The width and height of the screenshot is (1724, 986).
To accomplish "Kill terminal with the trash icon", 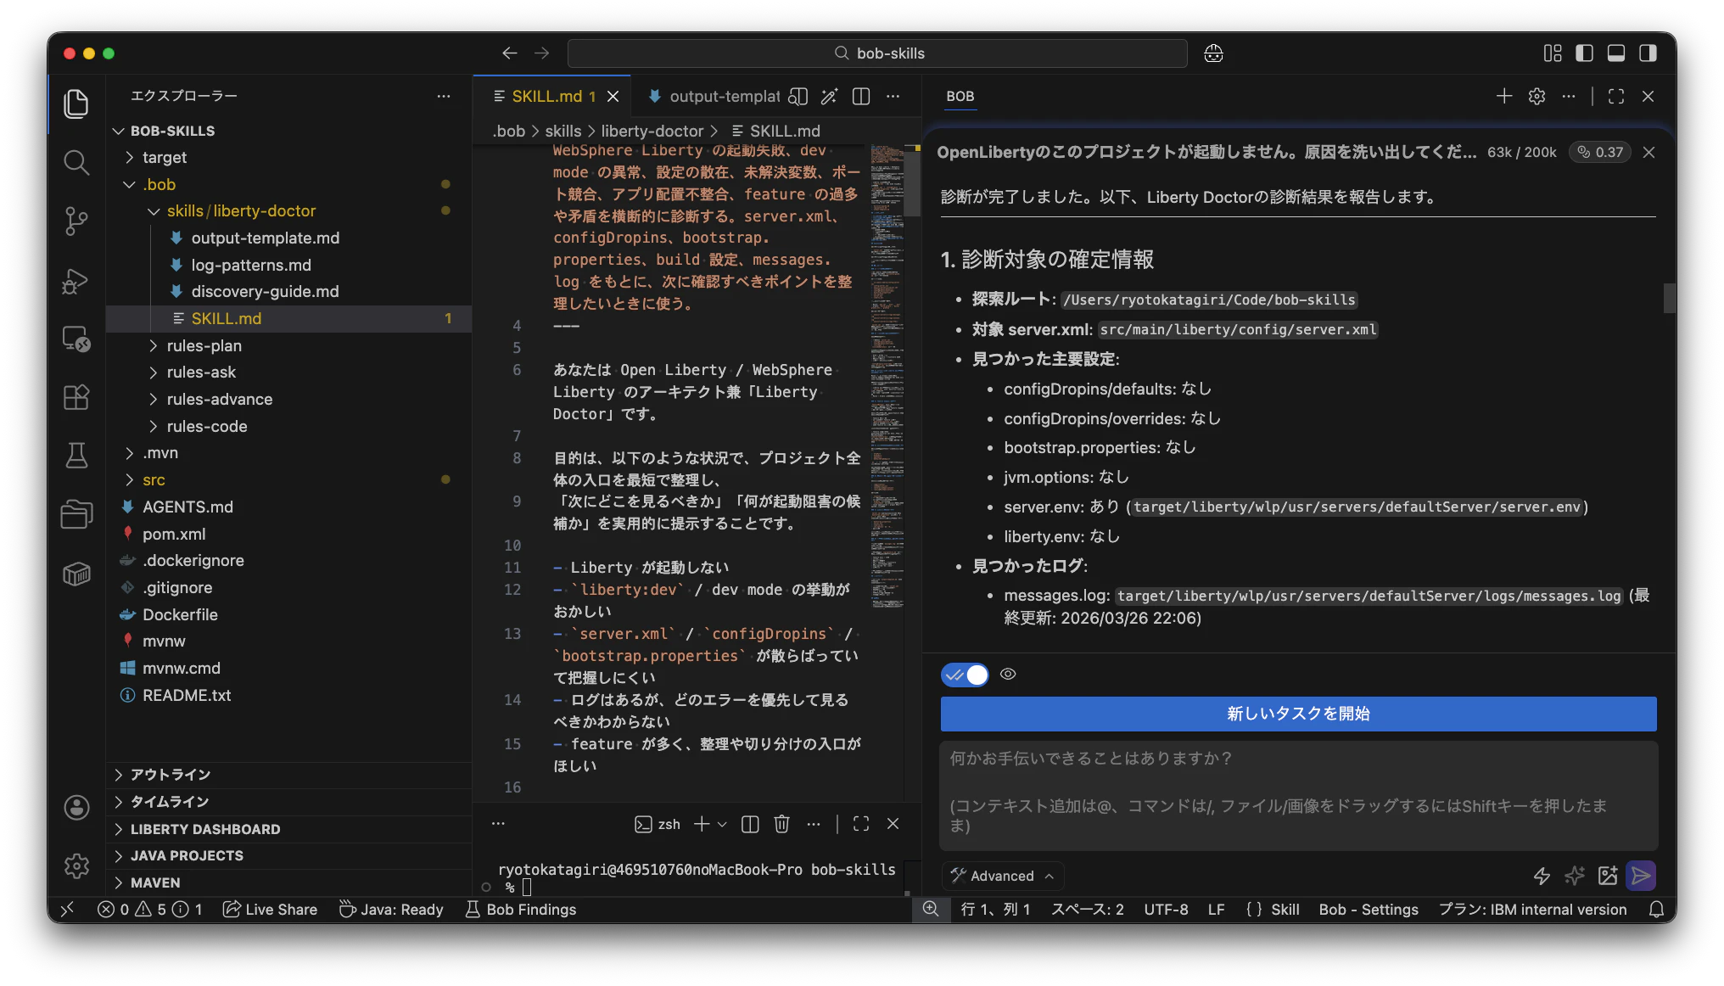I will pyautogui.click(x=782, y=824).
